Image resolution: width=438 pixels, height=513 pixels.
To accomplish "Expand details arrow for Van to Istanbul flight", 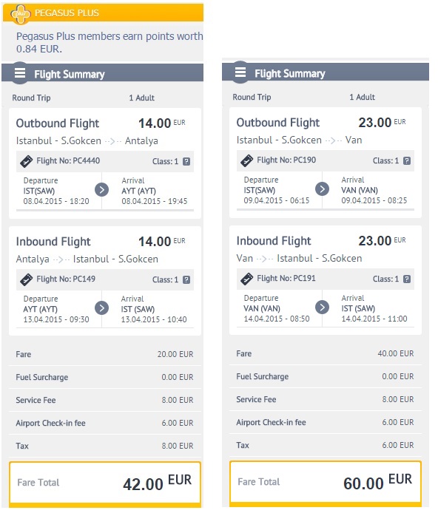I will tap(322, 308).
